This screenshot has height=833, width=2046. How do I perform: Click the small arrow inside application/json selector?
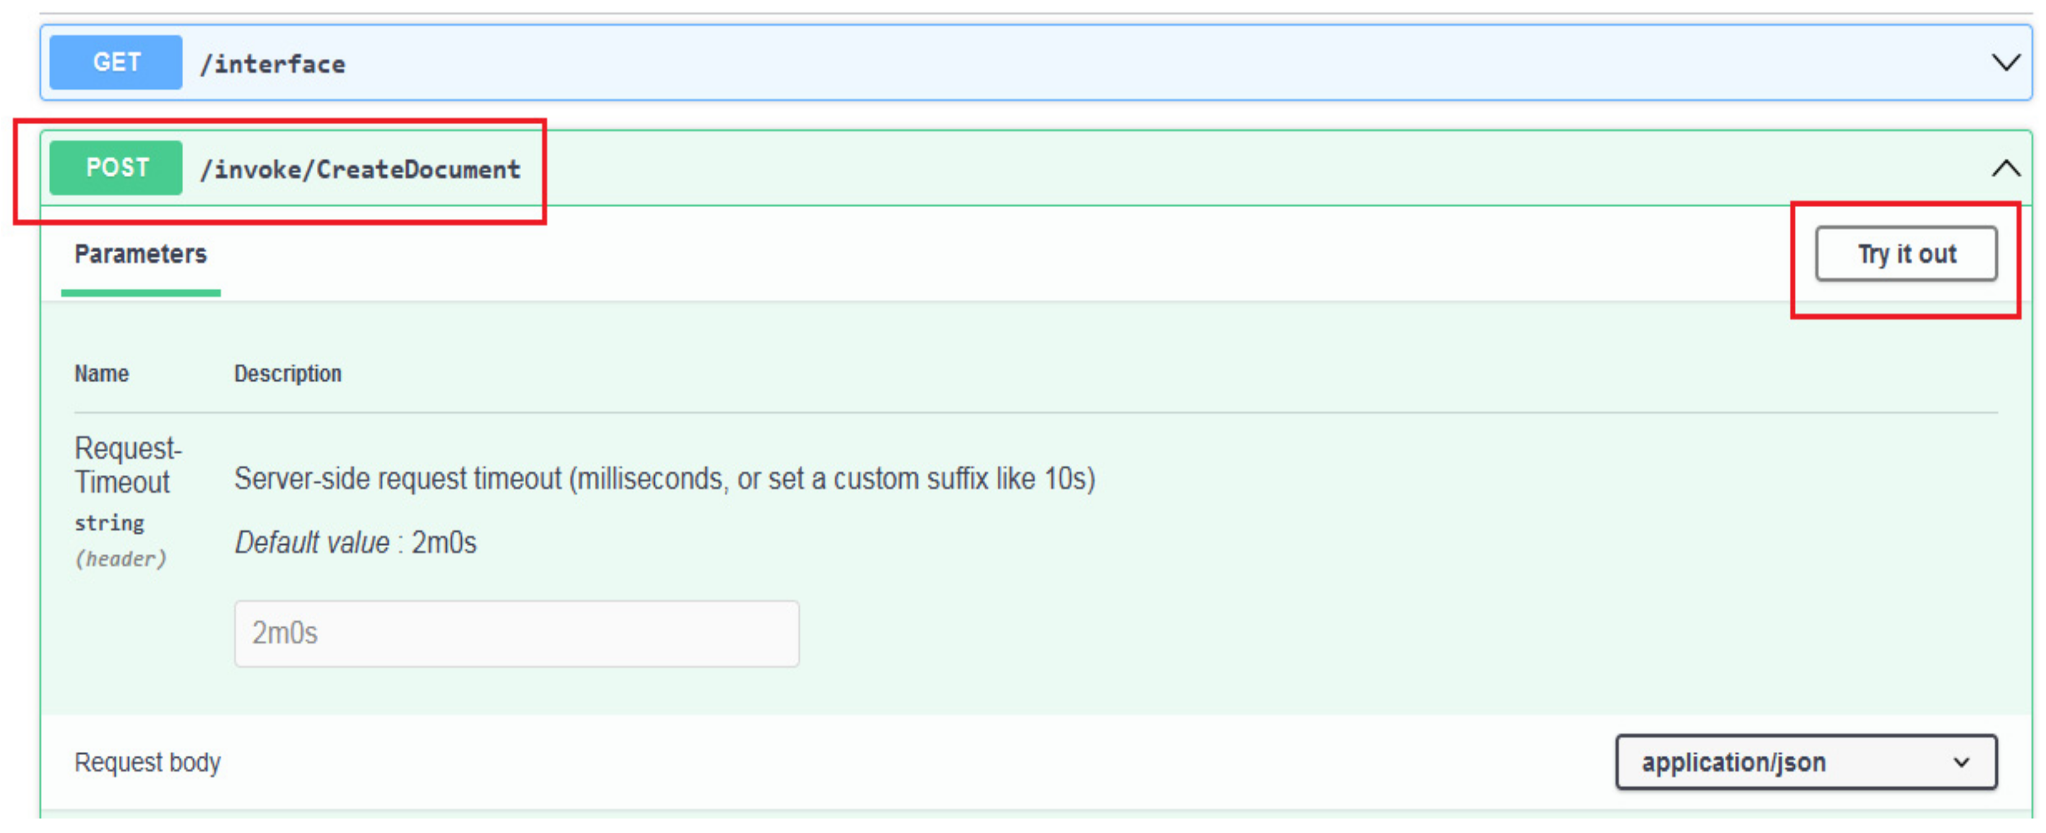coord(1961,763)
